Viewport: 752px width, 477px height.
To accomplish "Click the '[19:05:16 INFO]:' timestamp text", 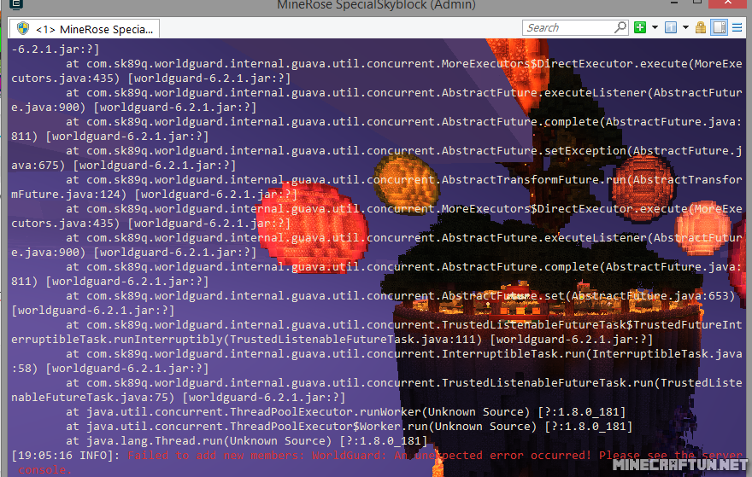I will click(x=66, y=456).
